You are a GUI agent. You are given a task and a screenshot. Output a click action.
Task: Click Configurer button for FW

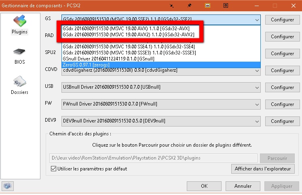click(282, 104)
